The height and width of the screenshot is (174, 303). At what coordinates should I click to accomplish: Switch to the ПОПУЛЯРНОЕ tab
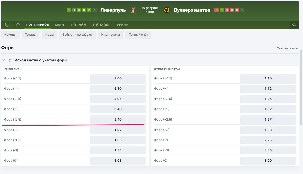pyautogui.click(x=37, y=25)
